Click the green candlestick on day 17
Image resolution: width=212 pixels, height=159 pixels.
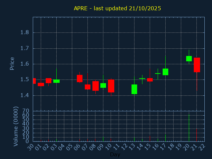pyautogui.click(x=165, y=72)
